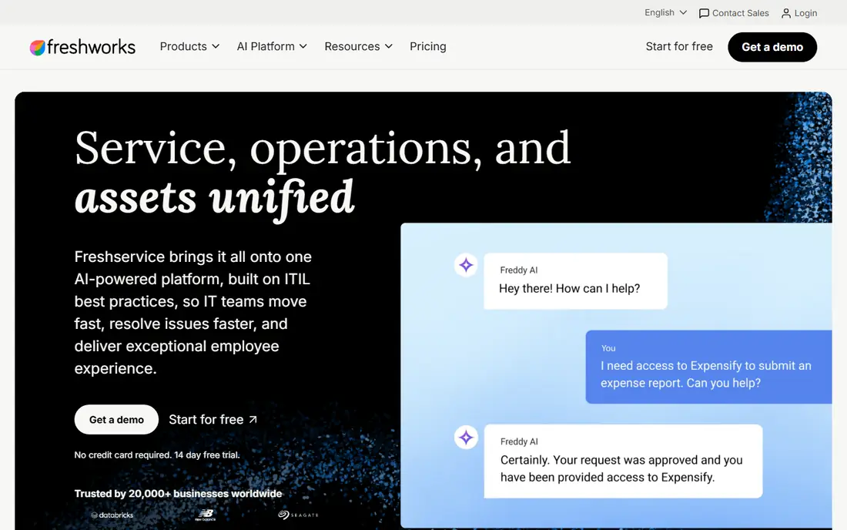Click the Login user icon
Image resolution: width=847 pixels, height=530 pixels.
point(786,14)
